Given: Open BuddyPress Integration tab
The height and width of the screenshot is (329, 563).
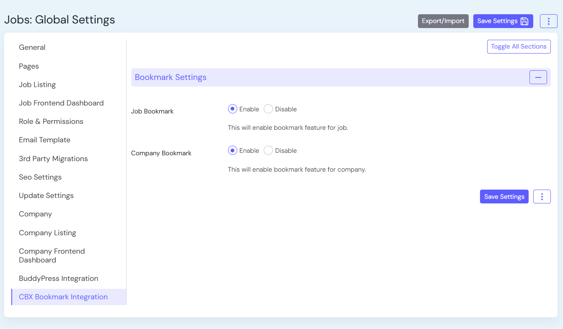Looking at the screenshot, I should click(58, 278).
